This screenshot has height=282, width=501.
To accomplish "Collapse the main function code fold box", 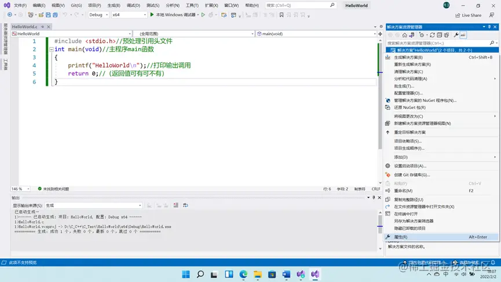I will tap(52, 49).
